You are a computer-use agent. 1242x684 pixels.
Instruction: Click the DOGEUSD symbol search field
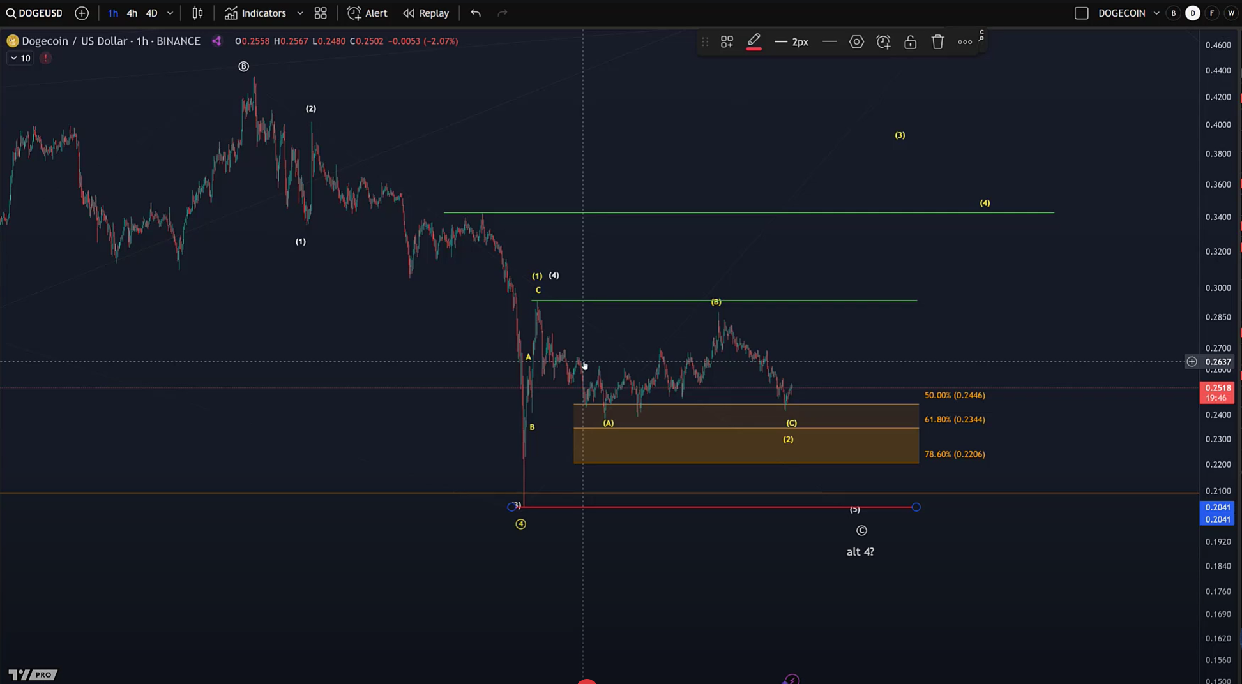(38, 13)
